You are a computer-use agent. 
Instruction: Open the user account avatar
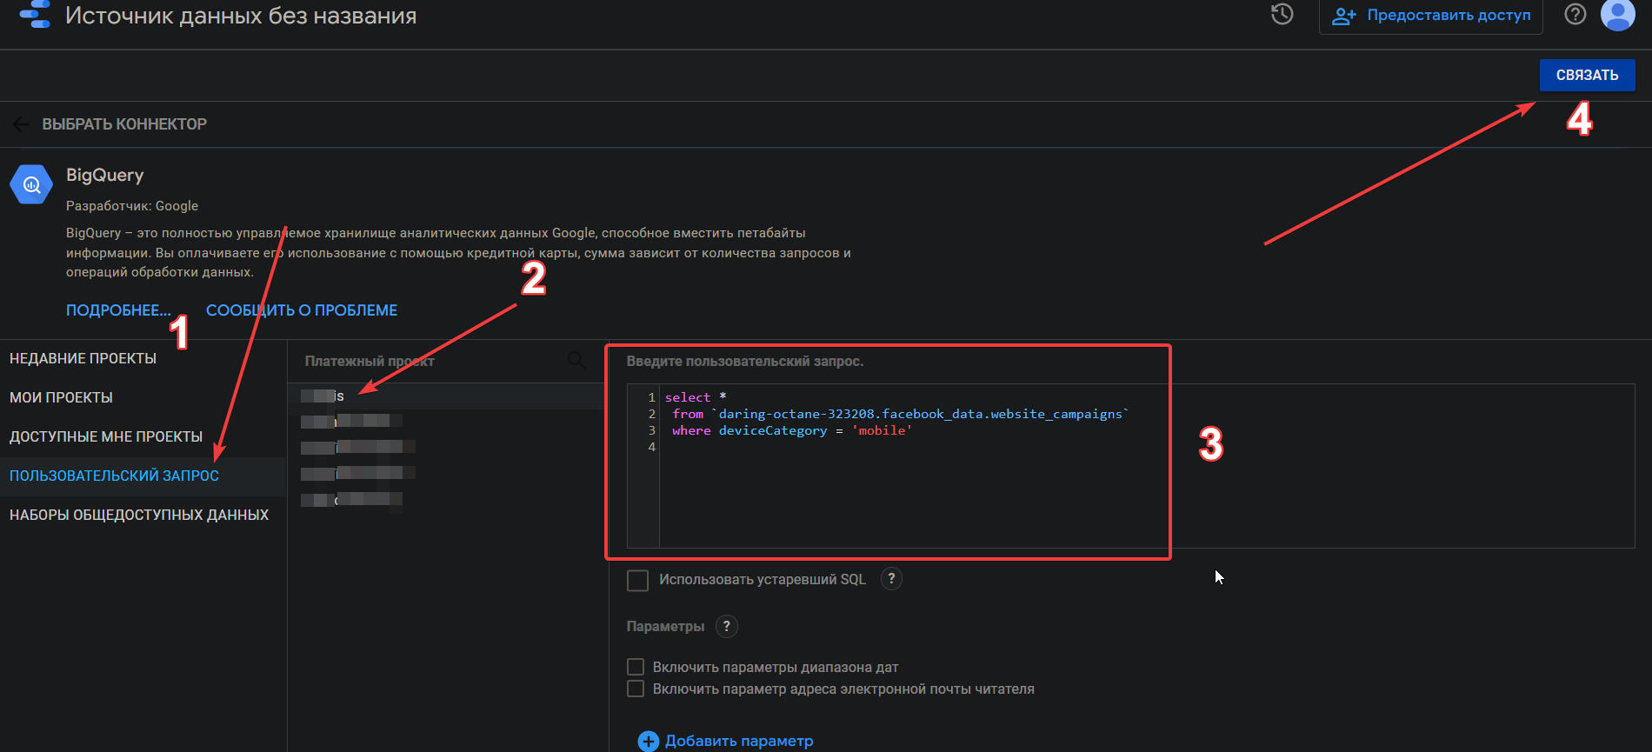1617,14
